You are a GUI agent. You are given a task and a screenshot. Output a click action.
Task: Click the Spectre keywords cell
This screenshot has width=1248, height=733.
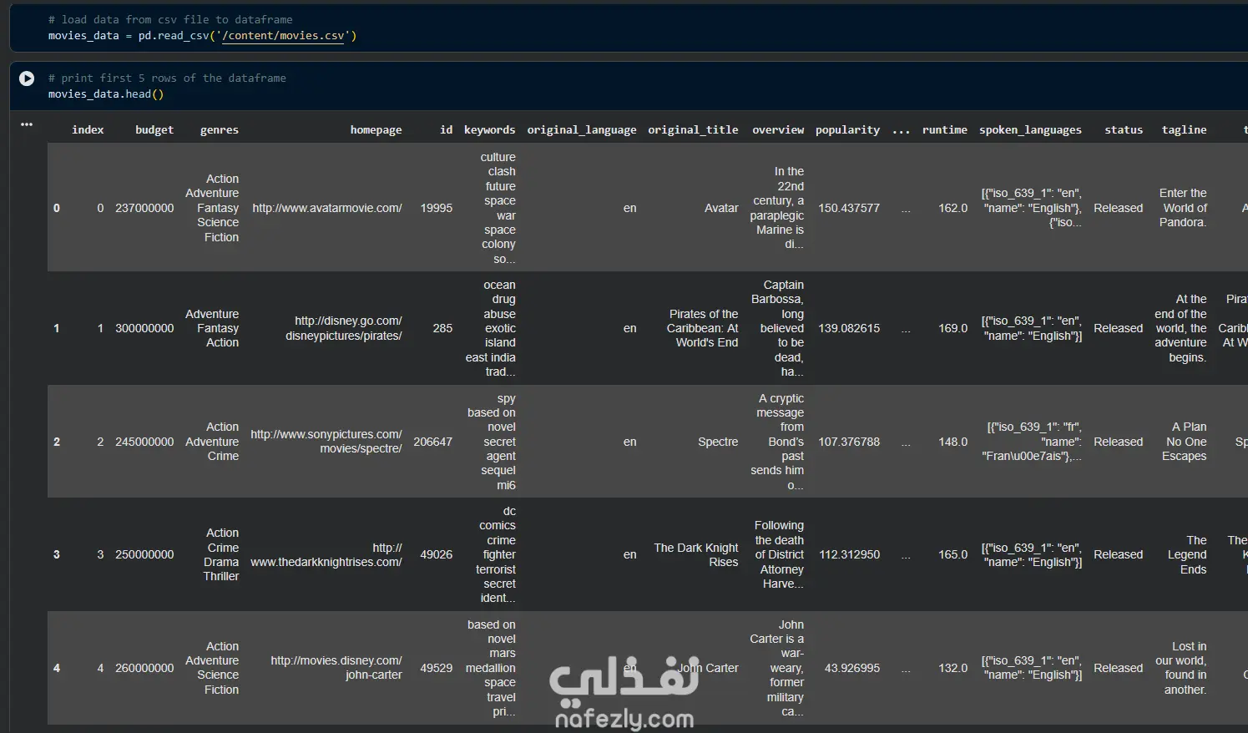pyautogui.click(x=492, y=442)
